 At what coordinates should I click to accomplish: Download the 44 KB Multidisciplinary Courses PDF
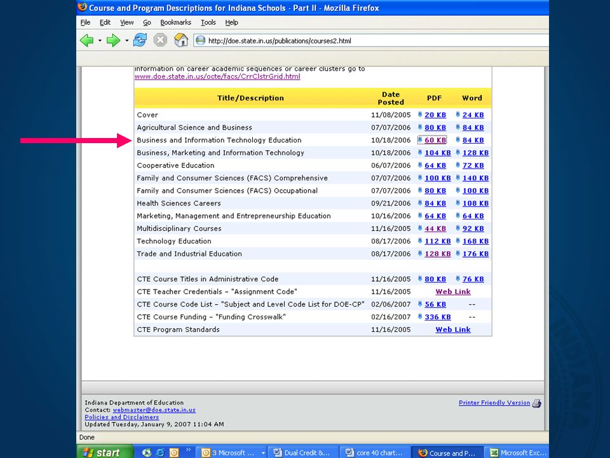pos(435,228)
